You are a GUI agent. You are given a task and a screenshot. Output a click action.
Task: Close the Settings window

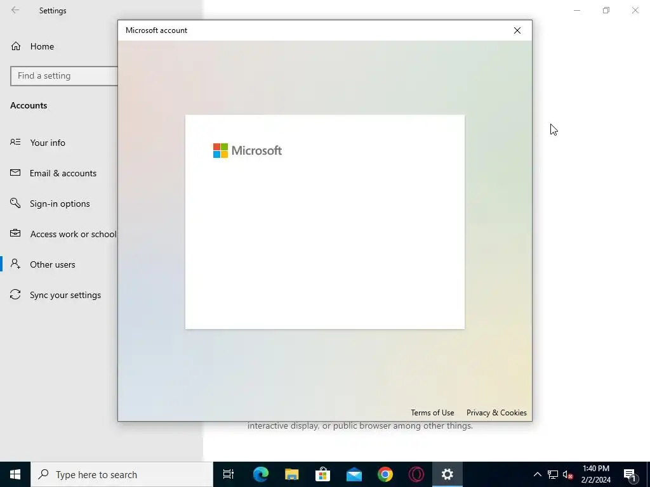click(x=635, y=10)
